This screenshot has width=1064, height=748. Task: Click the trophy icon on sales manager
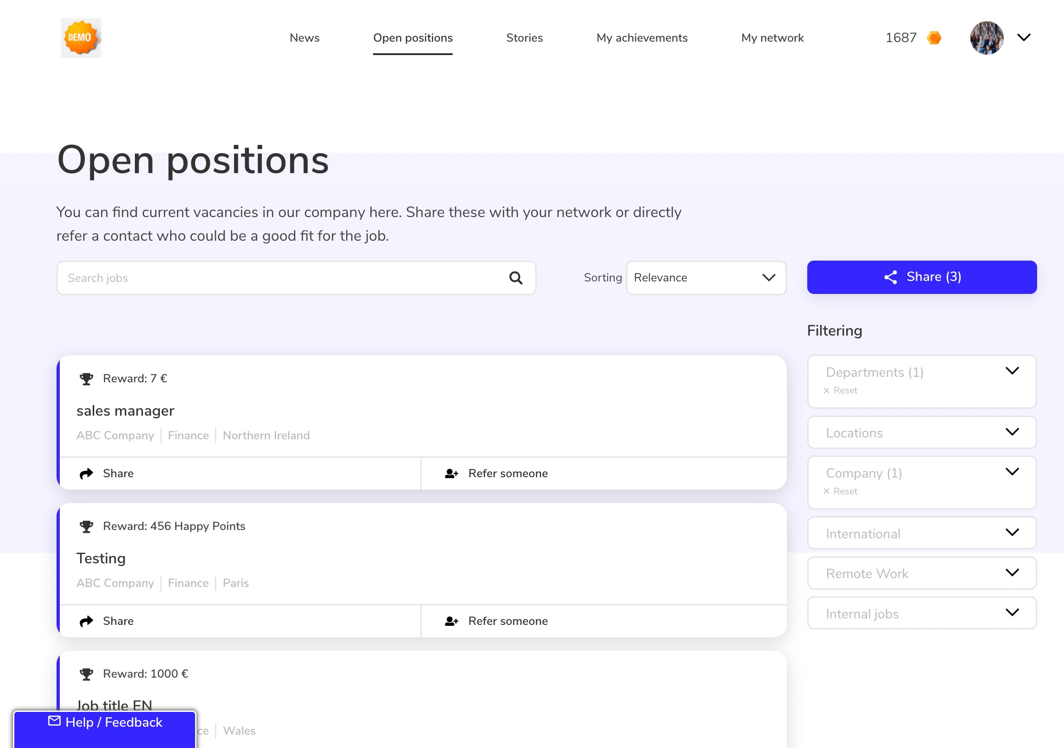pos(86,379)
